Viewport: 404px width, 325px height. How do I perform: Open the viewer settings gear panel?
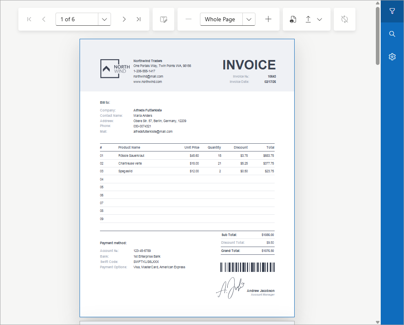pos(392,57)
